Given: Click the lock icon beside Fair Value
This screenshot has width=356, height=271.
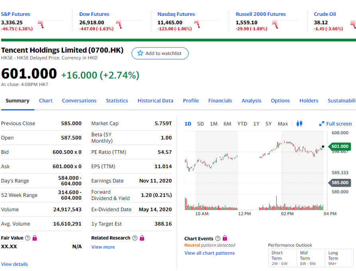Looking at the screenshot, I should tap(35, 238).
